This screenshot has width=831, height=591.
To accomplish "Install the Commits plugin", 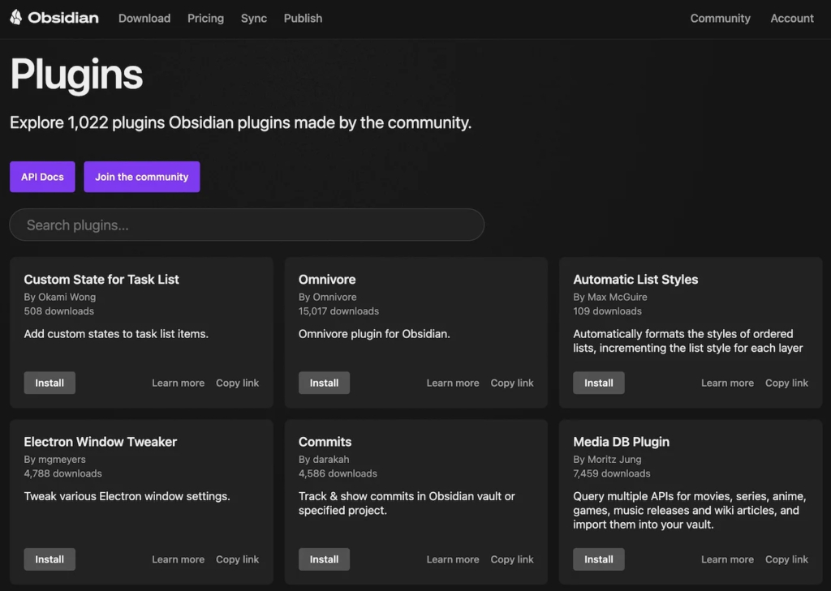I will 324,559.
